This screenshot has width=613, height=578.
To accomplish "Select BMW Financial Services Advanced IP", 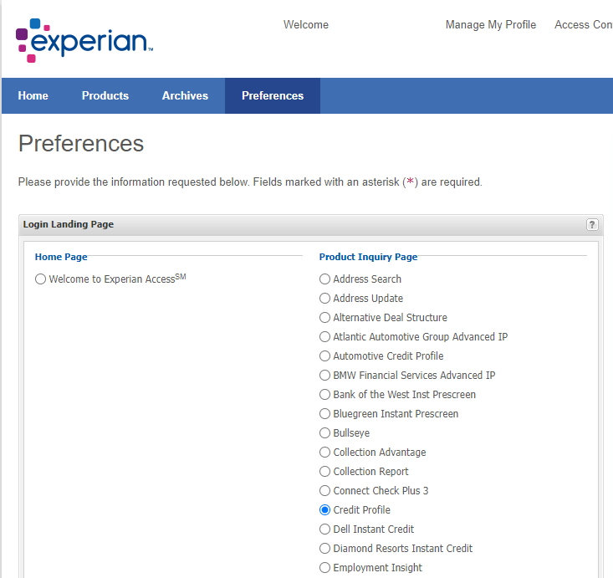I will [325, 376].
